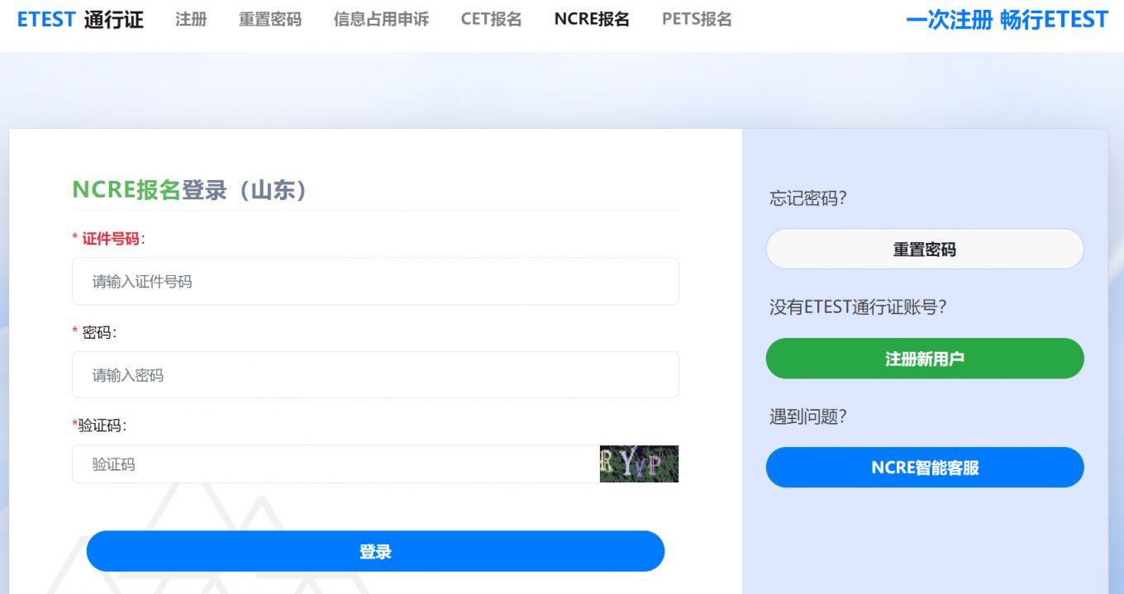Switch to the CET报名 tab
Image resolution: width=1124 pixels, height=594 pixels.
(x=491, y=19)
